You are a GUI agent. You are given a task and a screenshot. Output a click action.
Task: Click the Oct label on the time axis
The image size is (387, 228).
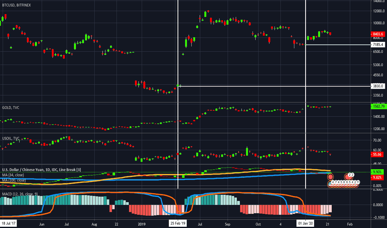tap(258, 224)
